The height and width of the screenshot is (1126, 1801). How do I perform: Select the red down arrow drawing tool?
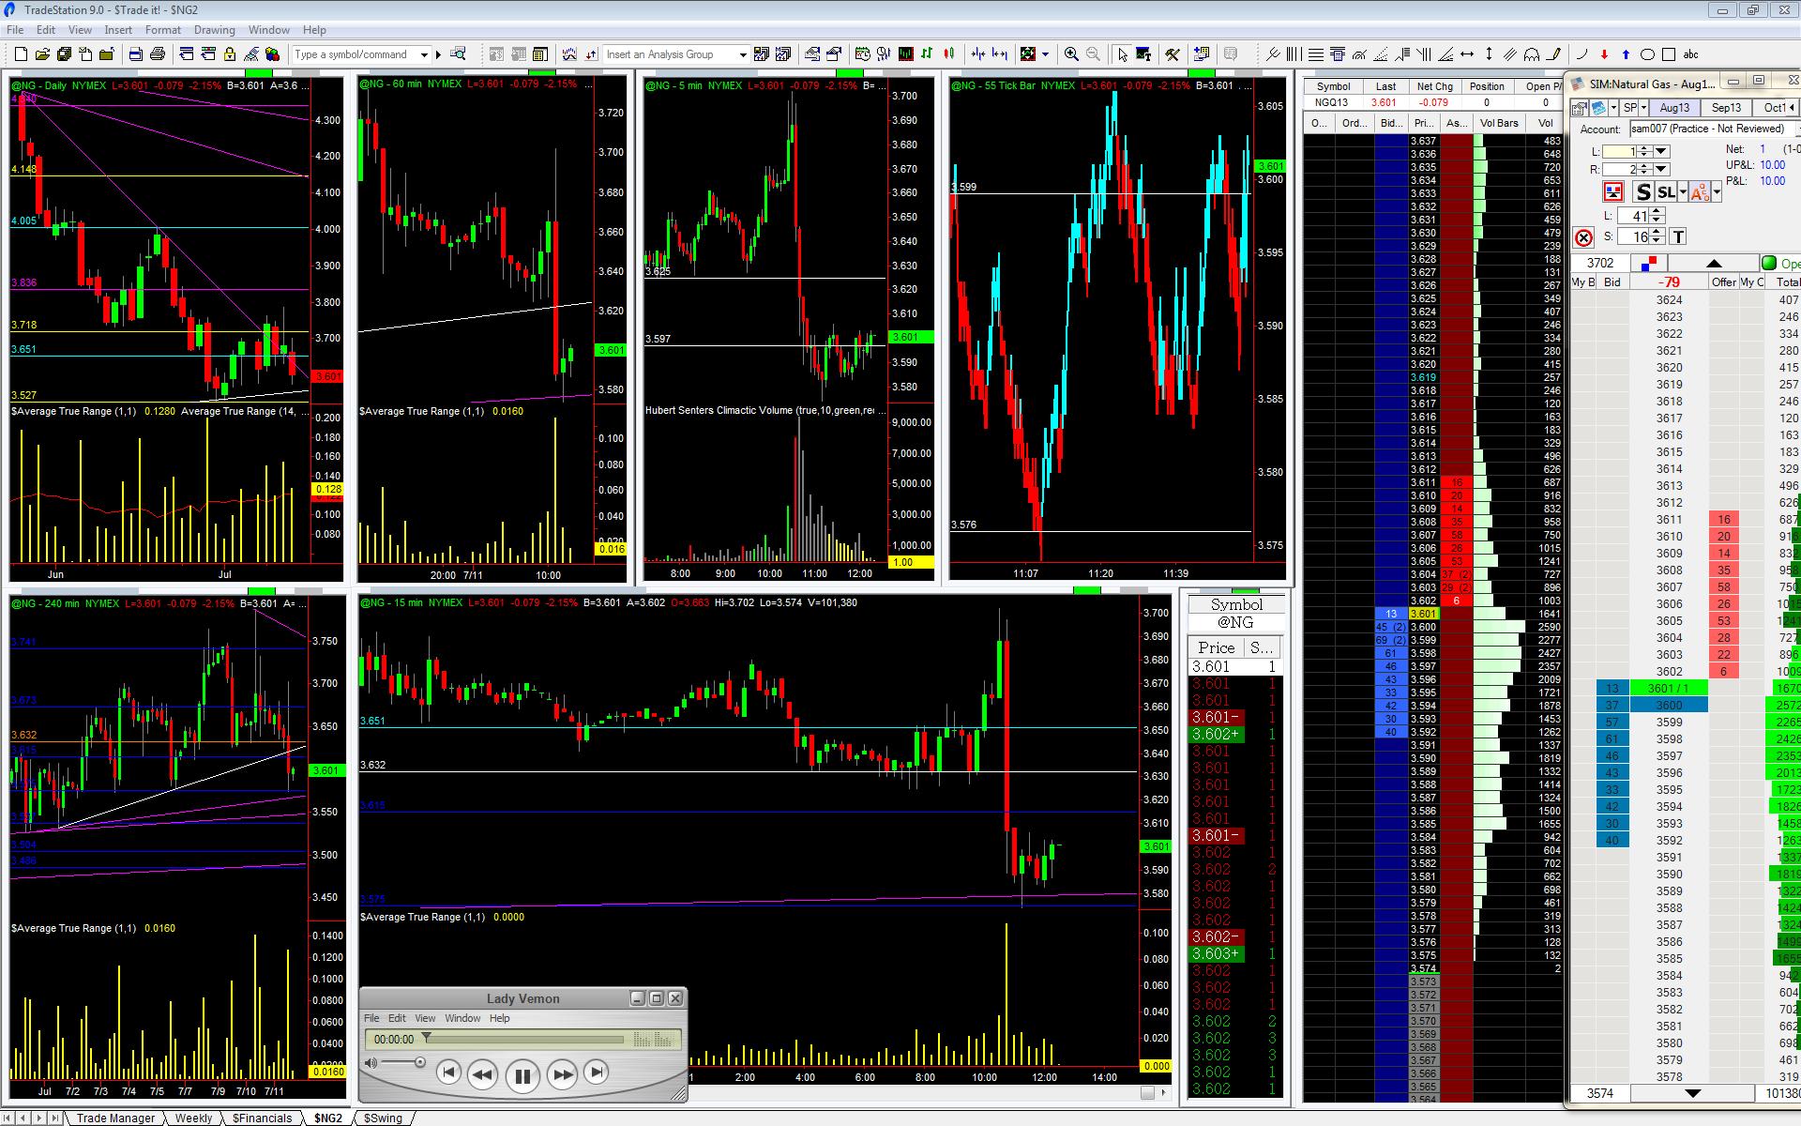click(1604, 54)
